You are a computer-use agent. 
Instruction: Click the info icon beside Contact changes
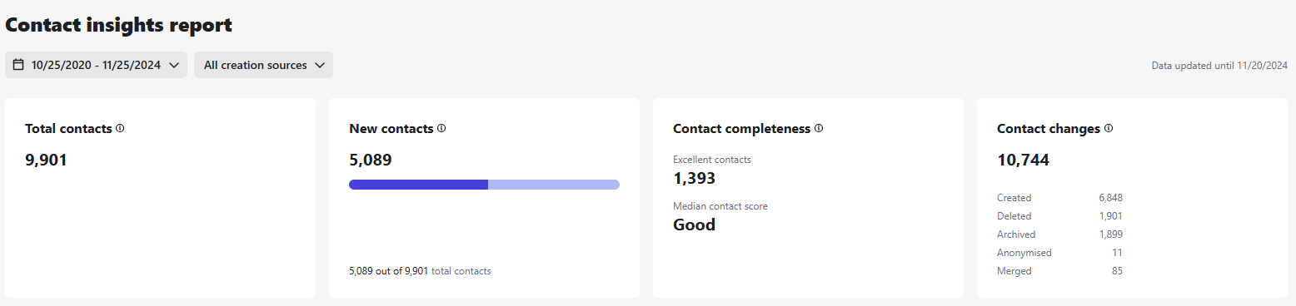click(1109, 129)
